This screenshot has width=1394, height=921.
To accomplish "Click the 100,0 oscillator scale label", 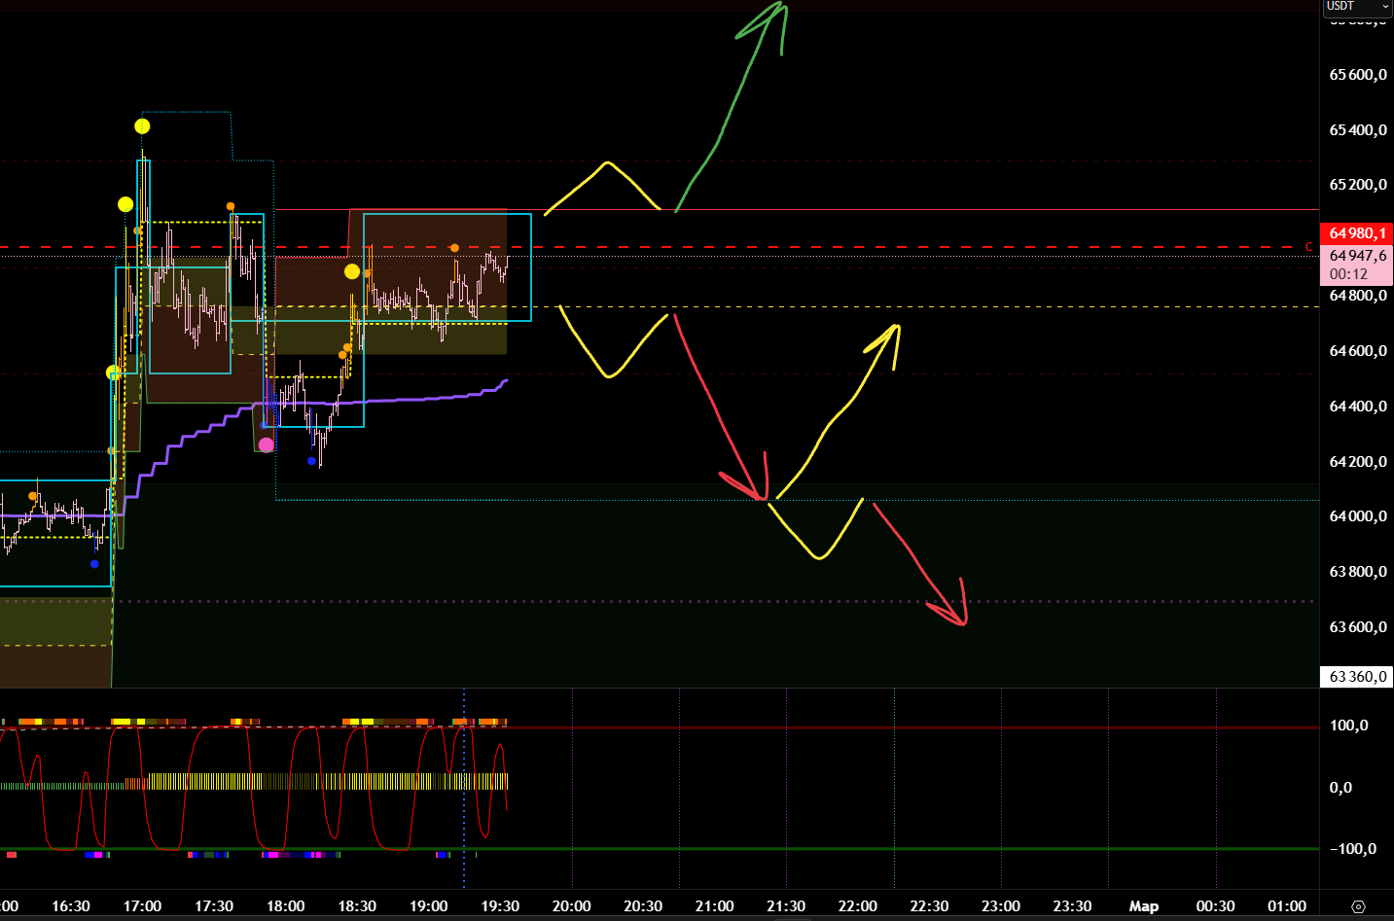I will pos(1348,726).
